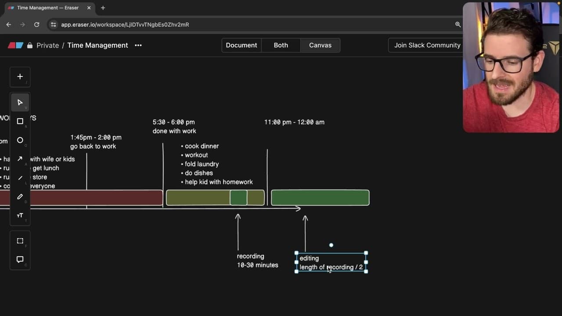This screenshot has height=316, width=562.
Task: Select the comment tool
Action: pos(20,259)
